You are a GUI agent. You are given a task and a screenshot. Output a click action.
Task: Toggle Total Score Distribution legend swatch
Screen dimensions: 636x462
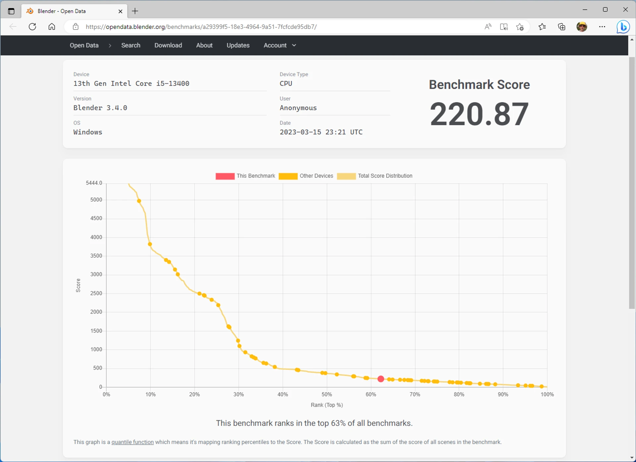(346, 176)
